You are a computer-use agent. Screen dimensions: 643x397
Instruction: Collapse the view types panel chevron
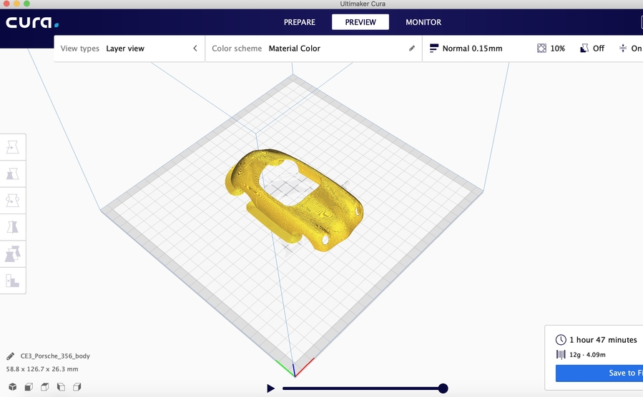195,49
